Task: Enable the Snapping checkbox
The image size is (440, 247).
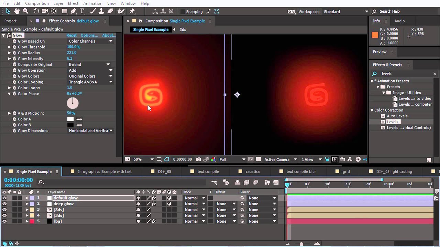Action: (x=183, y=12)
